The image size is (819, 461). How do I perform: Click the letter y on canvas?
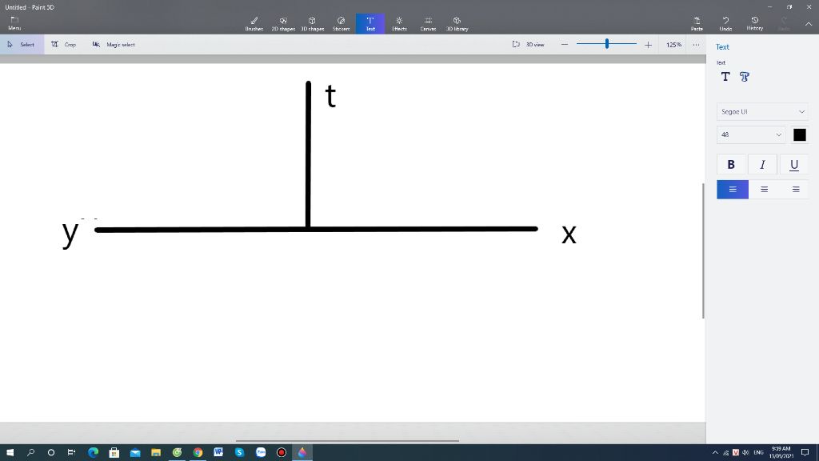click(x=70, y=234)
